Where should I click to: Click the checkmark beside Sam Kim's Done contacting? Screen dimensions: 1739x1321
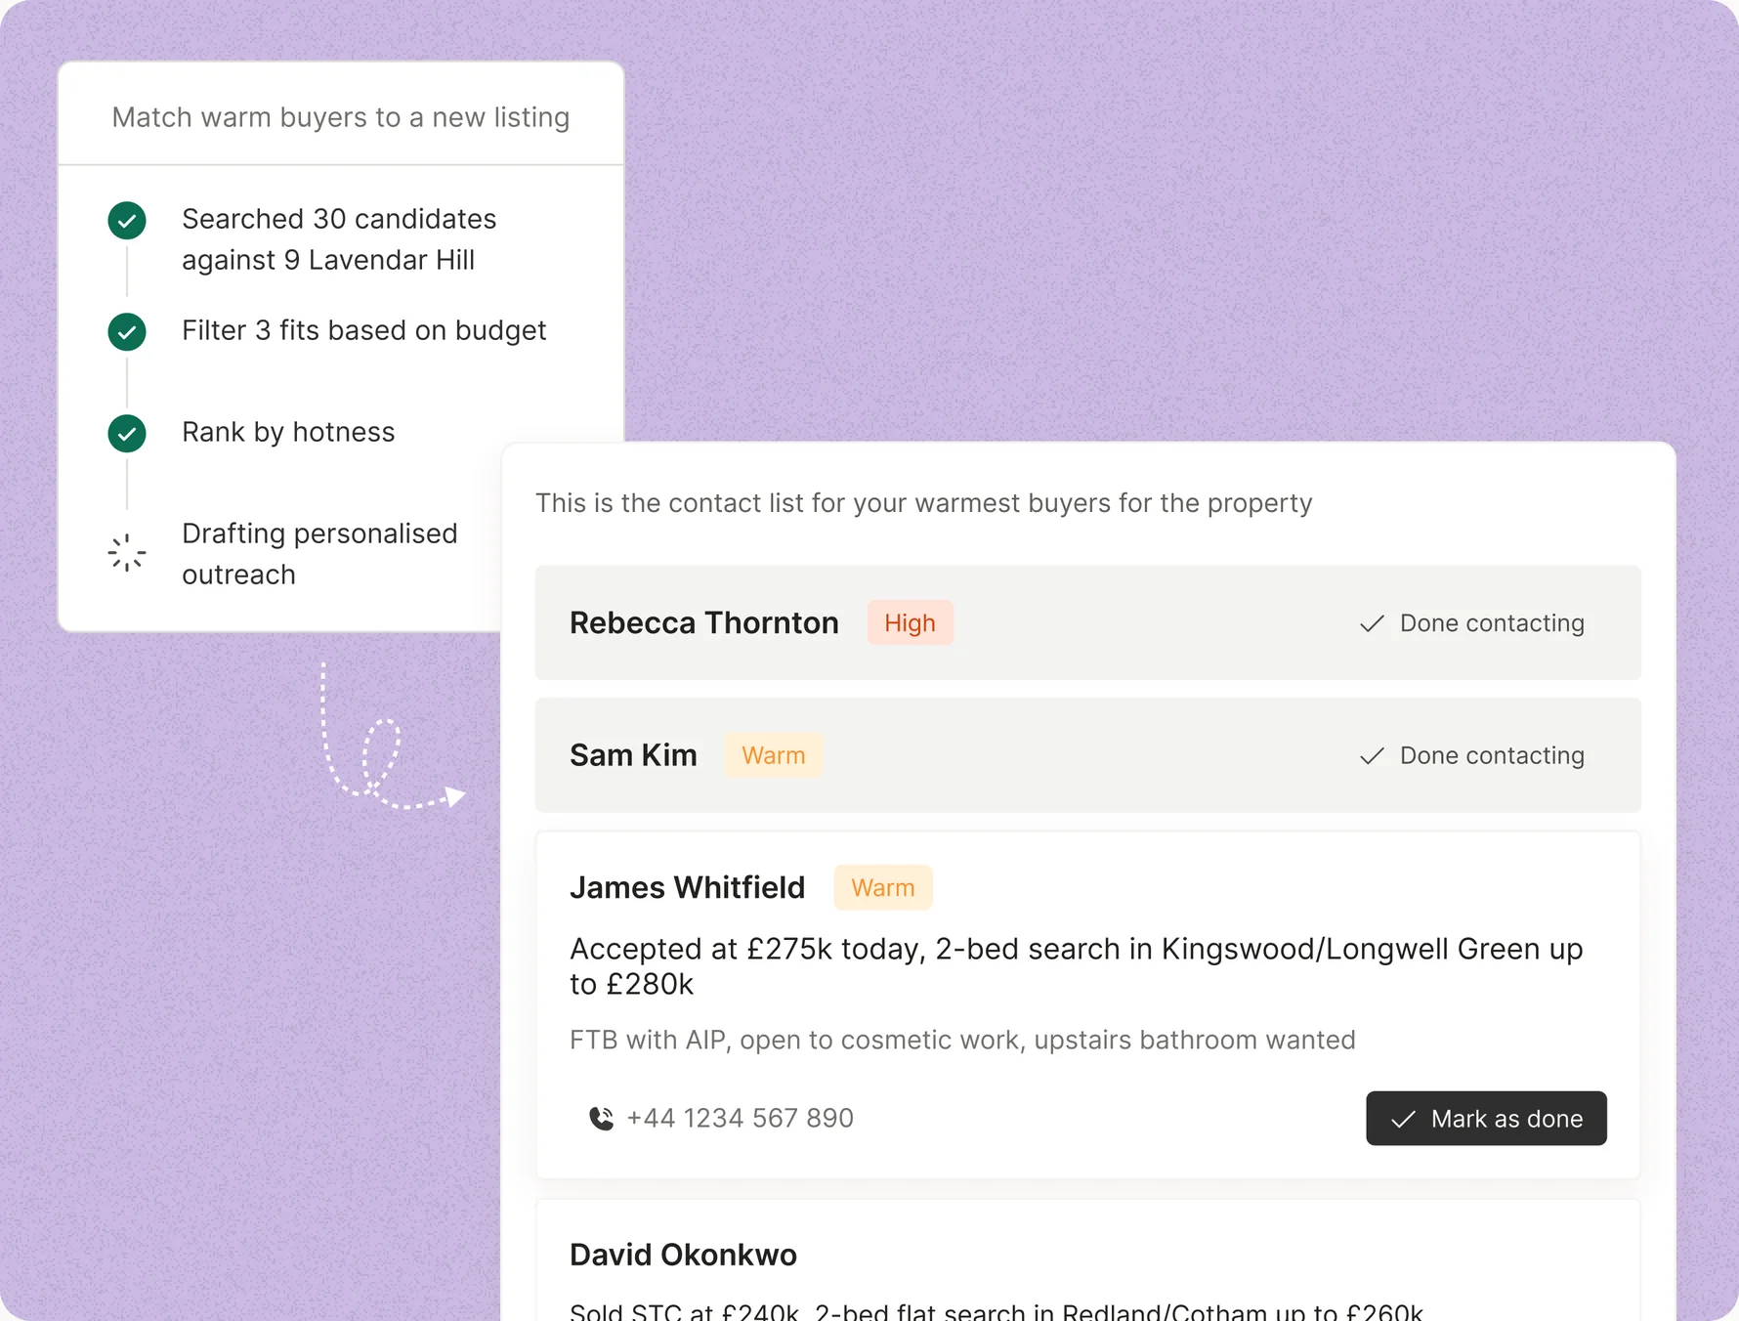pos(1372,756)
